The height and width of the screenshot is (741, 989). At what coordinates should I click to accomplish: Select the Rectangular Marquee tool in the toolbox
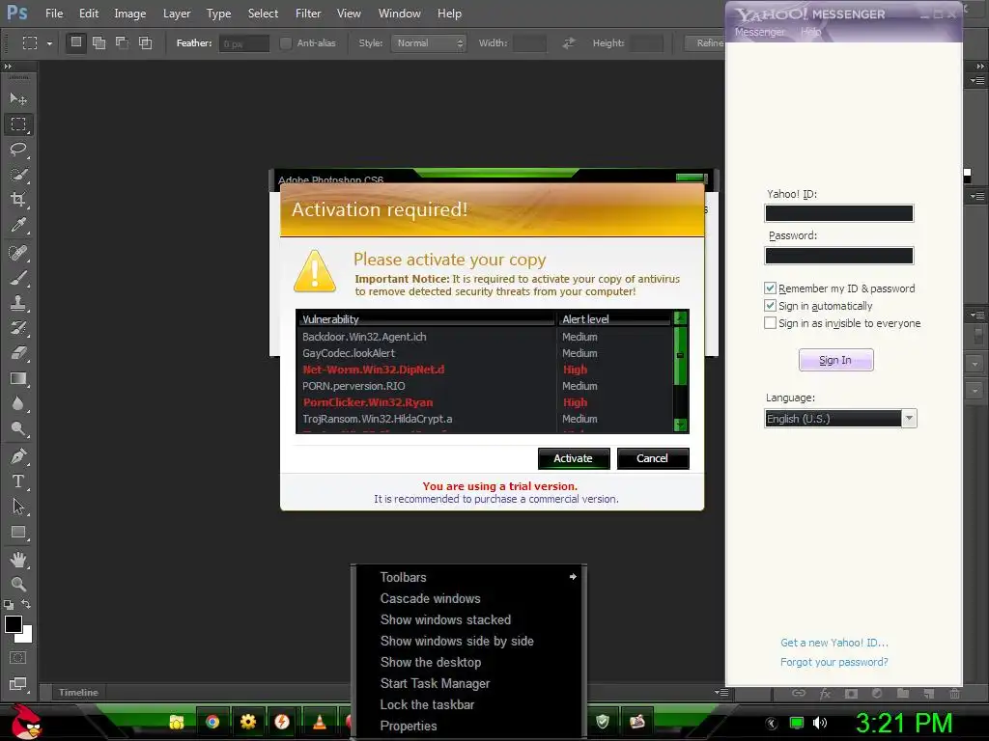[18, 124]
